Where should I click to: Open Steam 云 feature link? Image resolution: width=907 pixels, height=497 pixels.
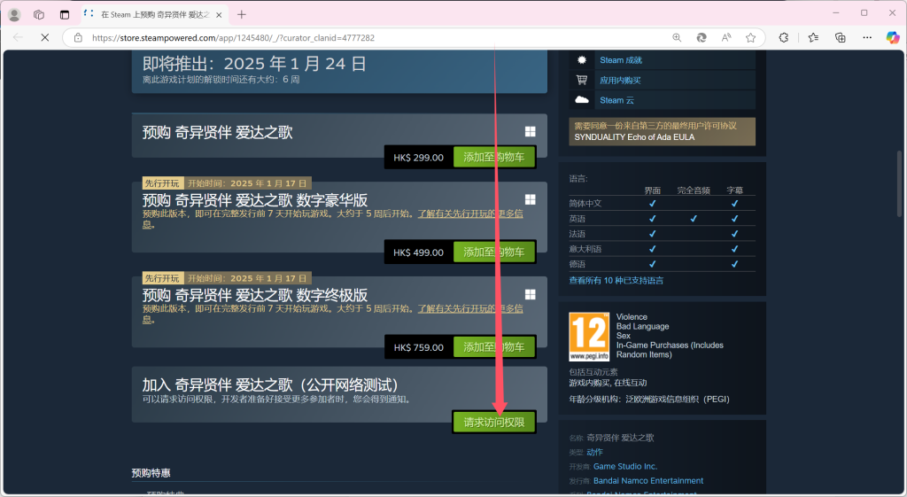[616, 100]
